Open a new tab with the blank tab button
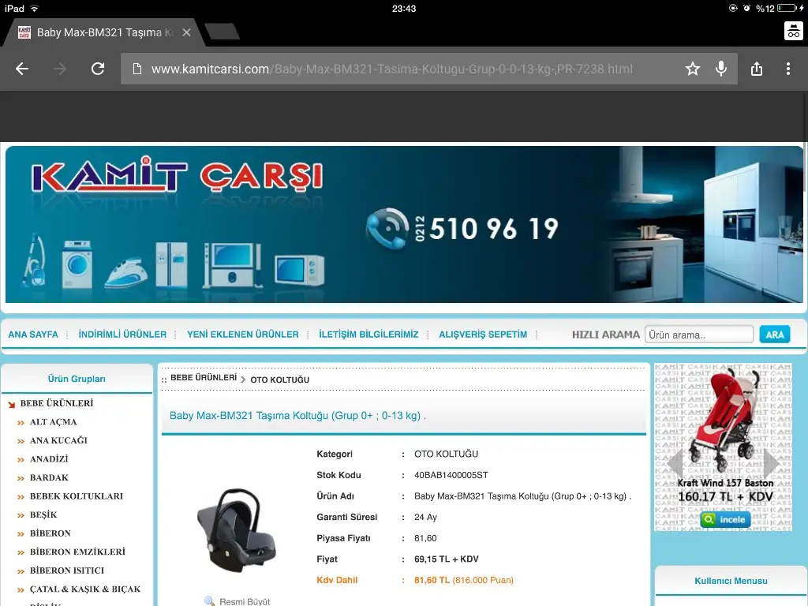This screenshot has height=606, width=808. (x=222, y=32)
